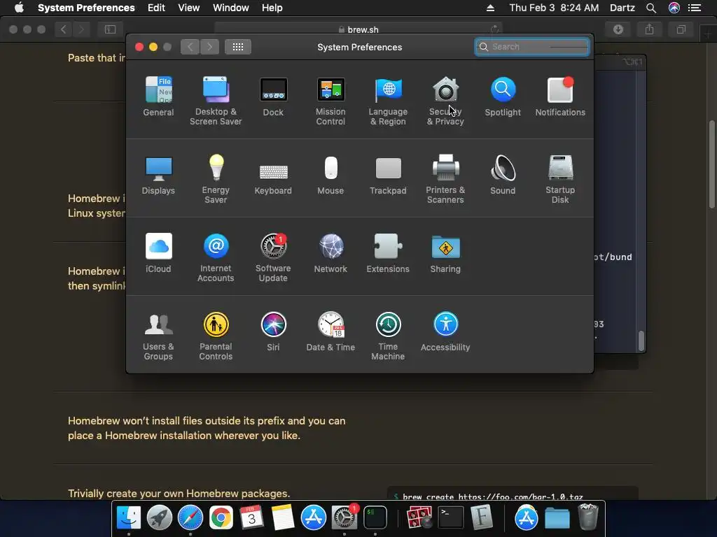Go forward in System Preferences
717x537 pixels.
pos(209,47)
